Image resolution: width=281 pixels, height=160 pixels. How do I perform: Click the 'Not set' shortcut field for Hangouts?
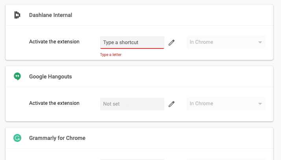coord(132,104)
